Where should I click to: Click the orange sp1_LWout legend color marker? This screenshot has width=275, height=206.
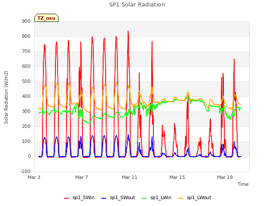tap(180, 198)
